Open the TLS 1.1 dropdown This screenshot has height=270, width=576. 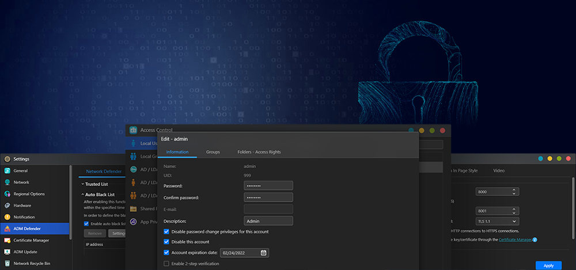[x=498, y=221]
